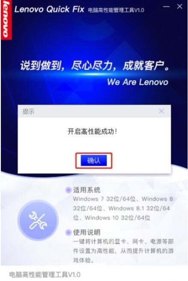Screen dimensions: 188x281
Task: Close the 提示 dialog with its X
Action: (x=161, y=111)
